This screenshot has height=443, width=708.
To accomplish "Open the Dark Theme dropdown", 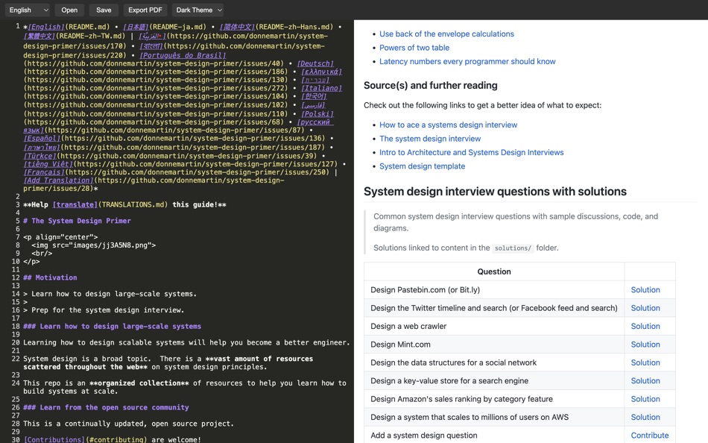I will pos(196,10).
